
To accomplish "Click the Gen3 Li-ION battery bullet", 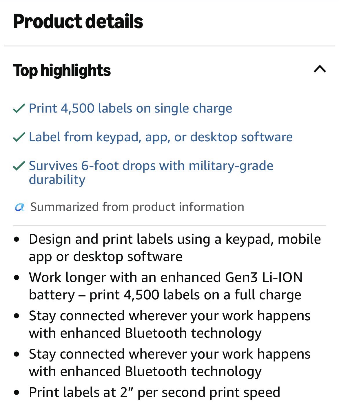I will [x=165, y=286].
